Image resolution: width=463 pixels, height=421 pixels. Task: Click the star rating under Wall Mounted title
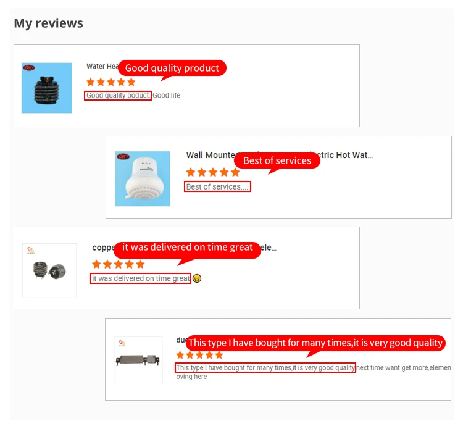point(212,172)
